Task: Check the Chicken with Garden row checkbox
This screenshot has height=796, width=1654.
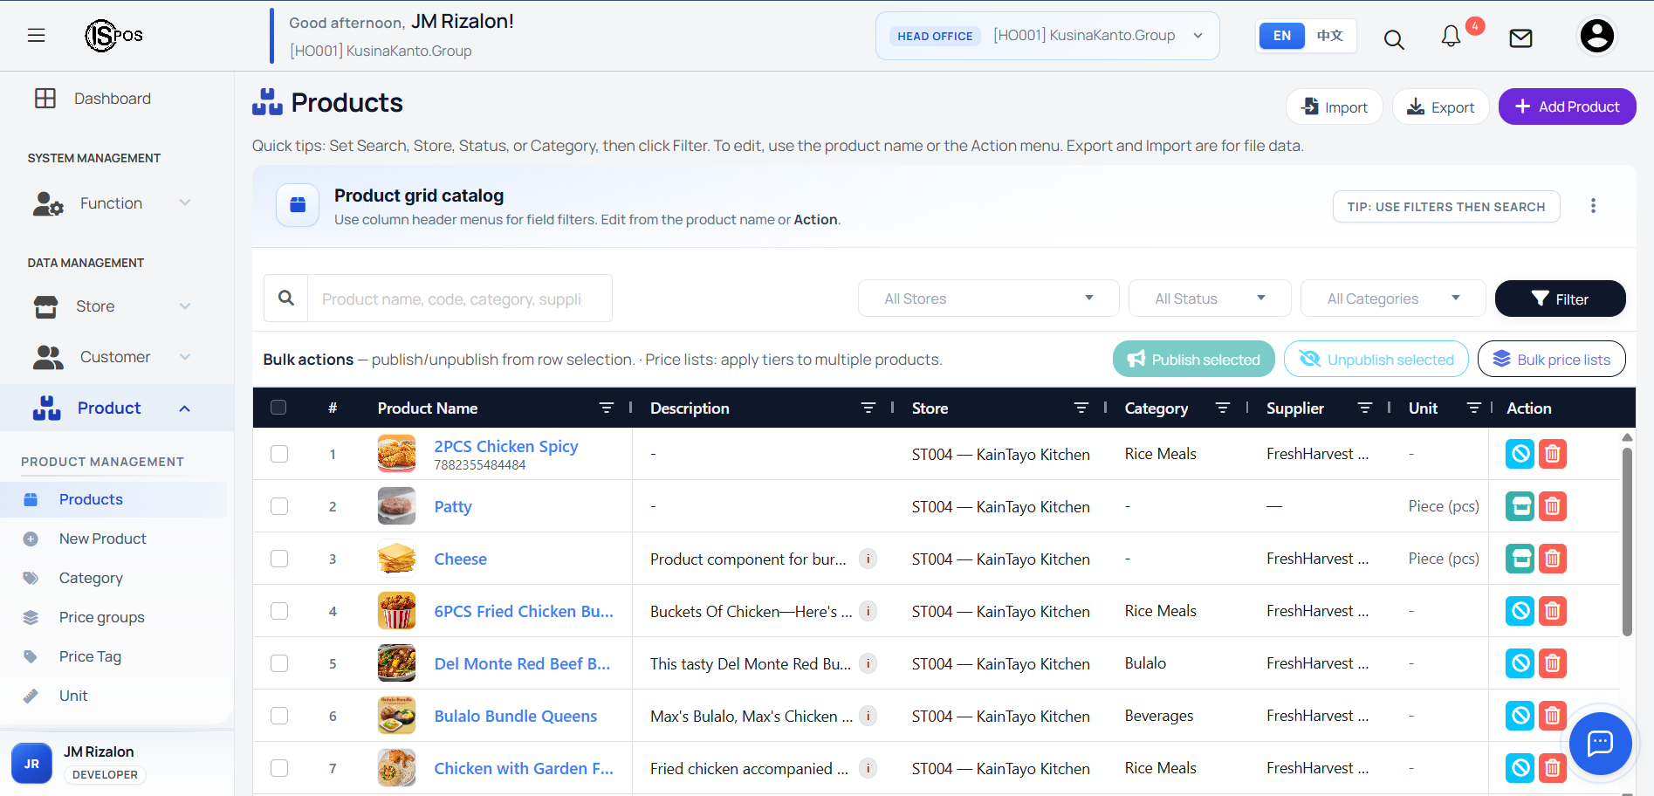Action: tap(279, 768)
